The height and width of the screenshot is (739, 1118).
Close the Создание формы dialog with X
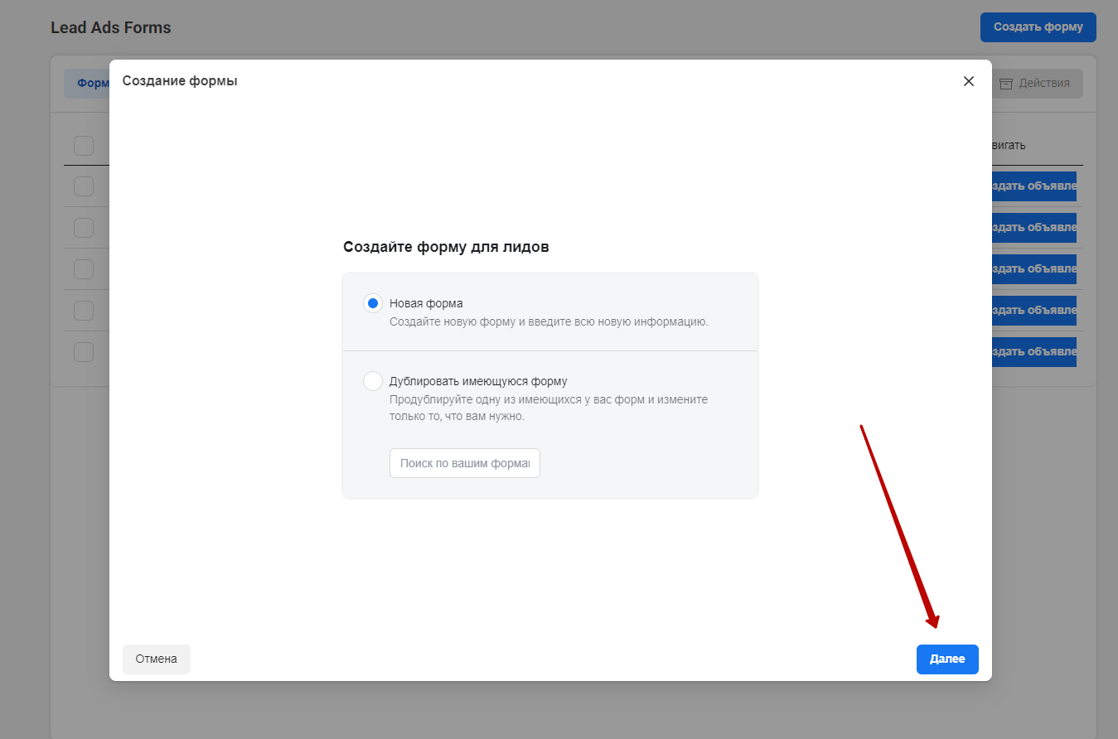coord(968,81)
